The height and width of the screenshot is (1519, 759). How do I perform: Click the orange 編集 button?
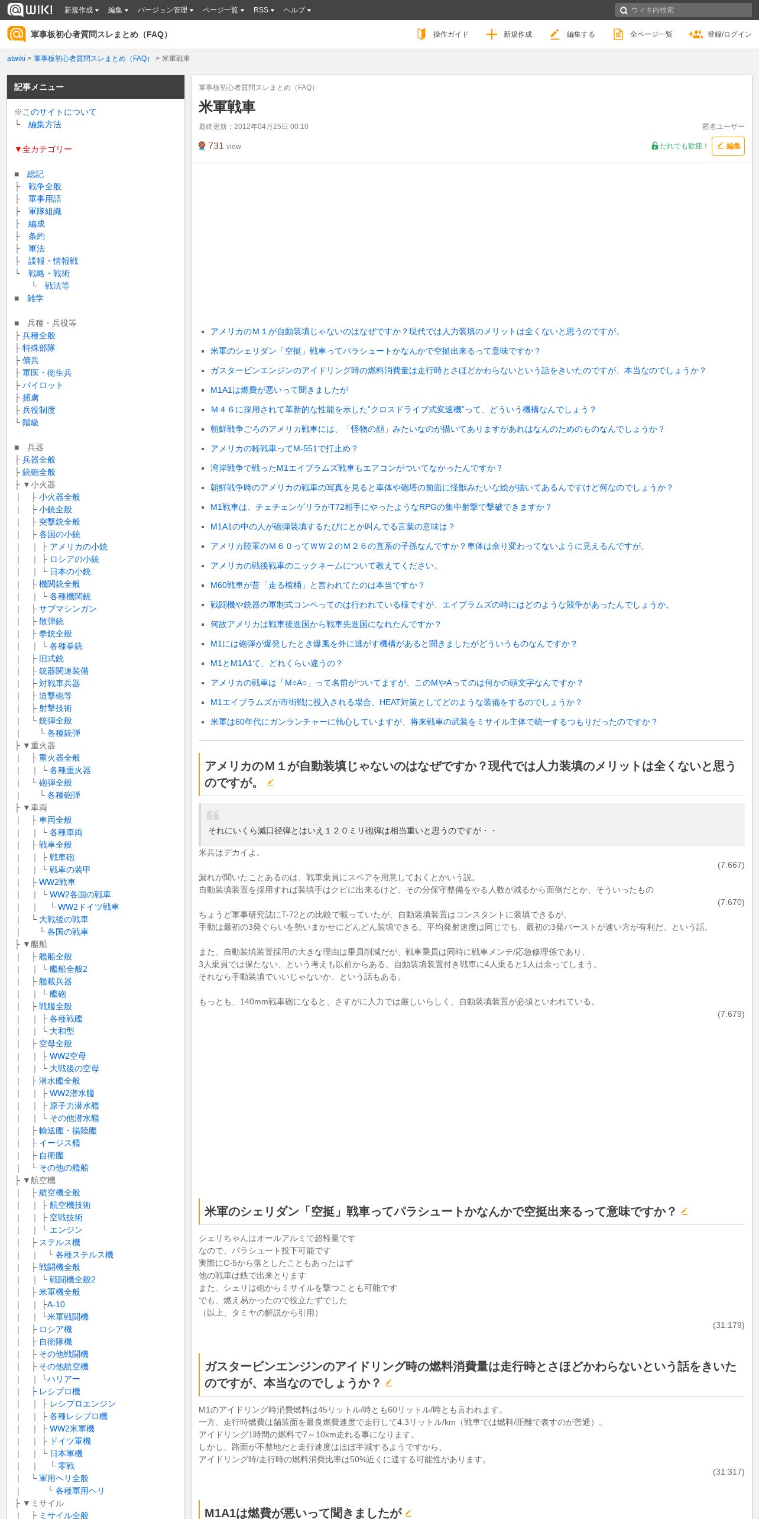728,146
